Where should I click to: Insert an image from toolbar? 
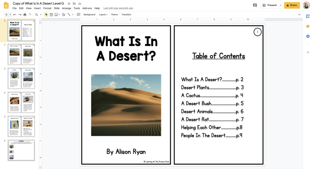[x=56, y=15]
